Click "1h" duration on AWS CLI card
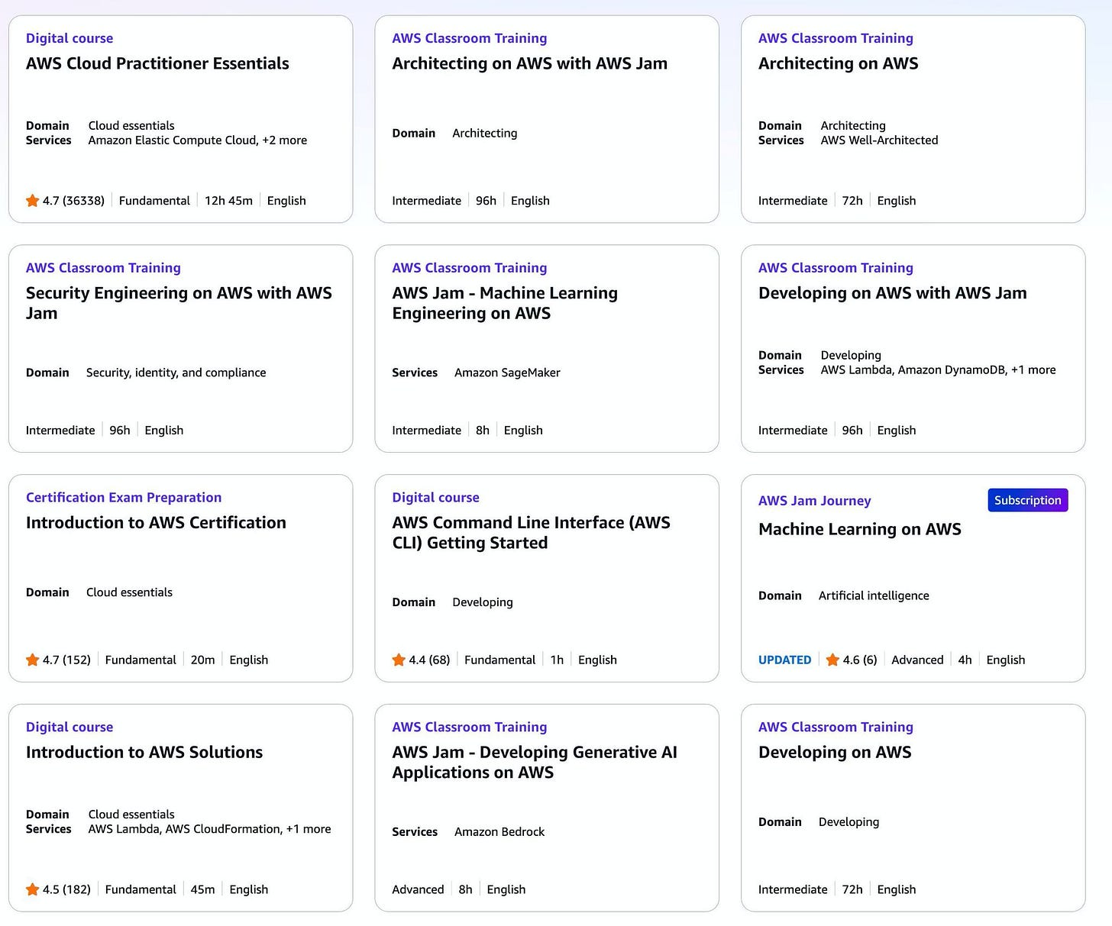Image resolution: width=1112 pixels, height=926 pixels. [557, 660]
